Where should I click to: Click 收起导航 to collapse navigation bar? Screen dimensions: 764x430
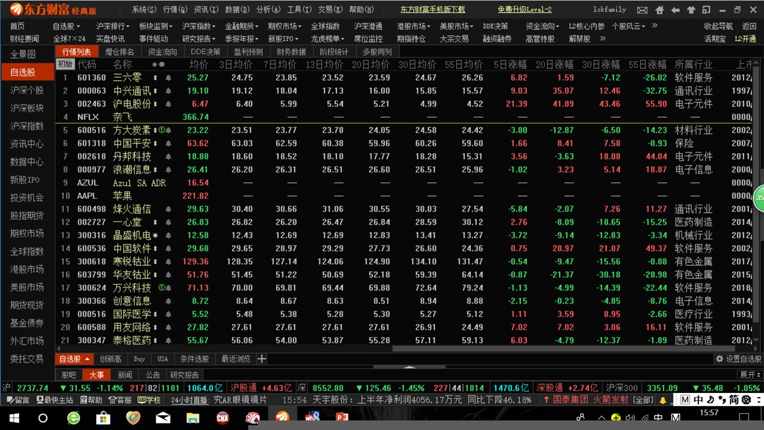point(718,26)
